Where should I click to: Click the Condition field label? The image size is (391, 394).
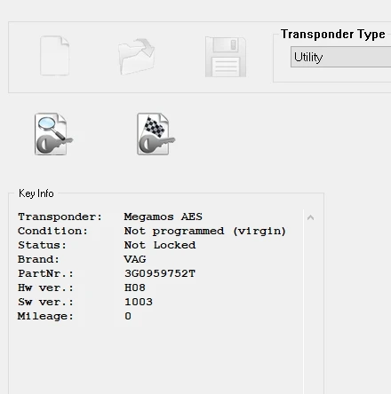pos(52,231)
